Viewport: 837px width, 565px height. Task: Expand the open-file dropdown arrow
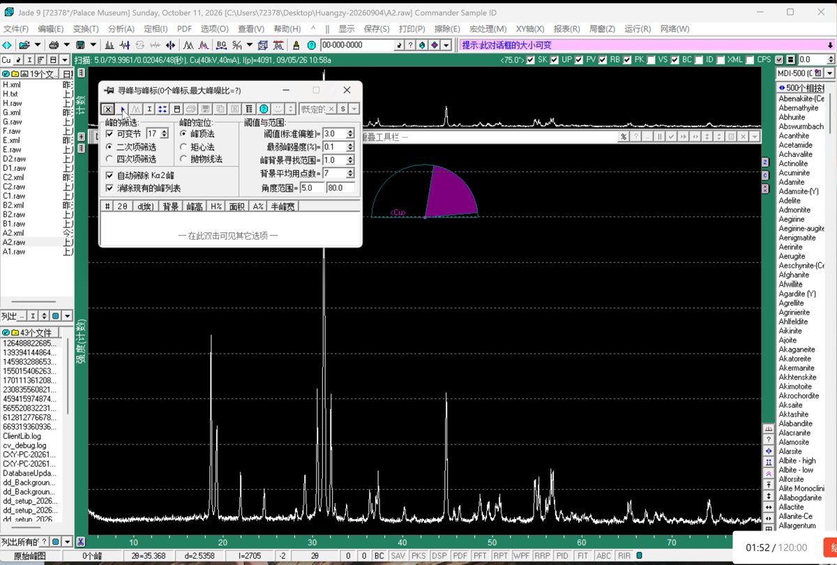point(37,45)
